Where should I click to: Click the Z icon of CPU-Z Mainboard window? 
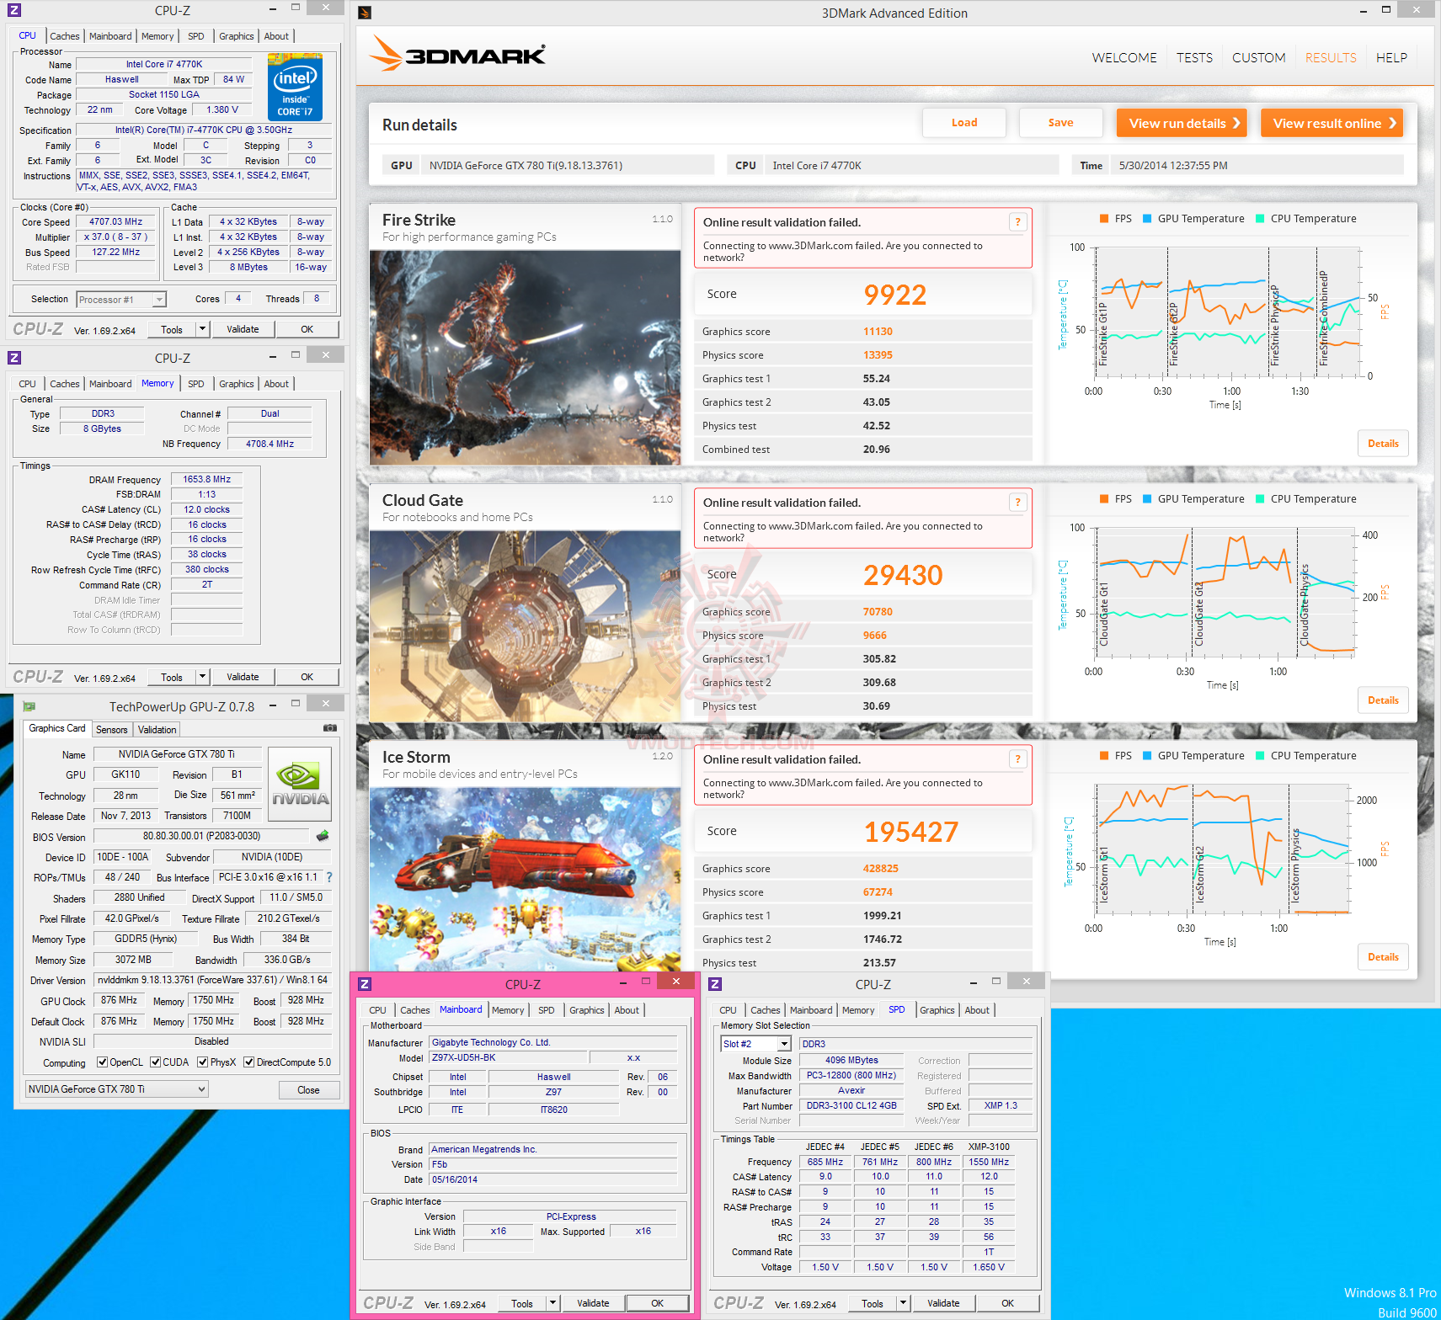(365, 984)
